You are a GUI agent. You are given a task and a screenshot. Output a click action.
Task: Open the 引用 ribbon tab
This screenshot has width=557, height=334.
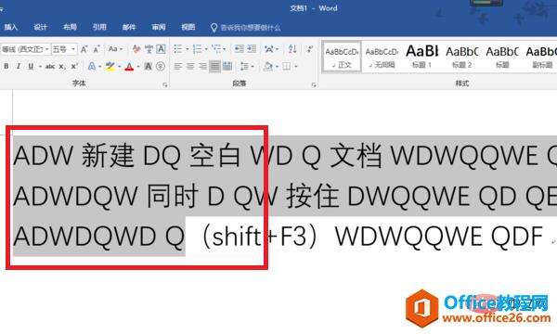point(99,27)
